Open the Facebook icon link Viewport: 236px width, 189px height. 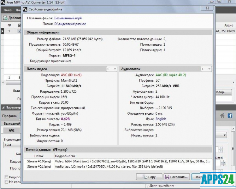(230, 116)
